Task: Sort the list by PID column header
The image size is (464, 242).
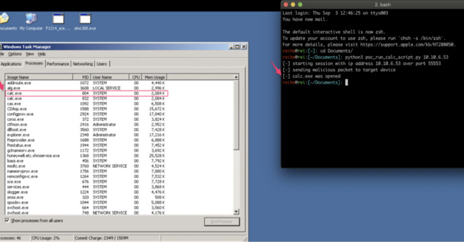Action: 82,77
